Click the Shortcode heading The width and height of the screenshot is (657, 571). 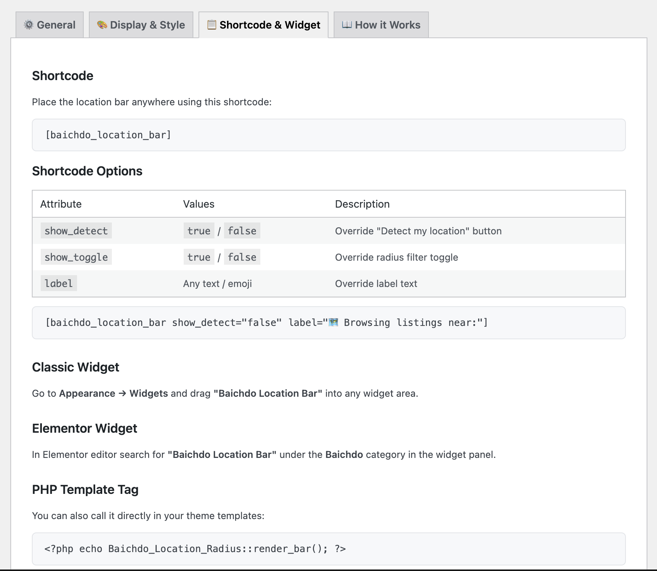[x=63, y=76]
